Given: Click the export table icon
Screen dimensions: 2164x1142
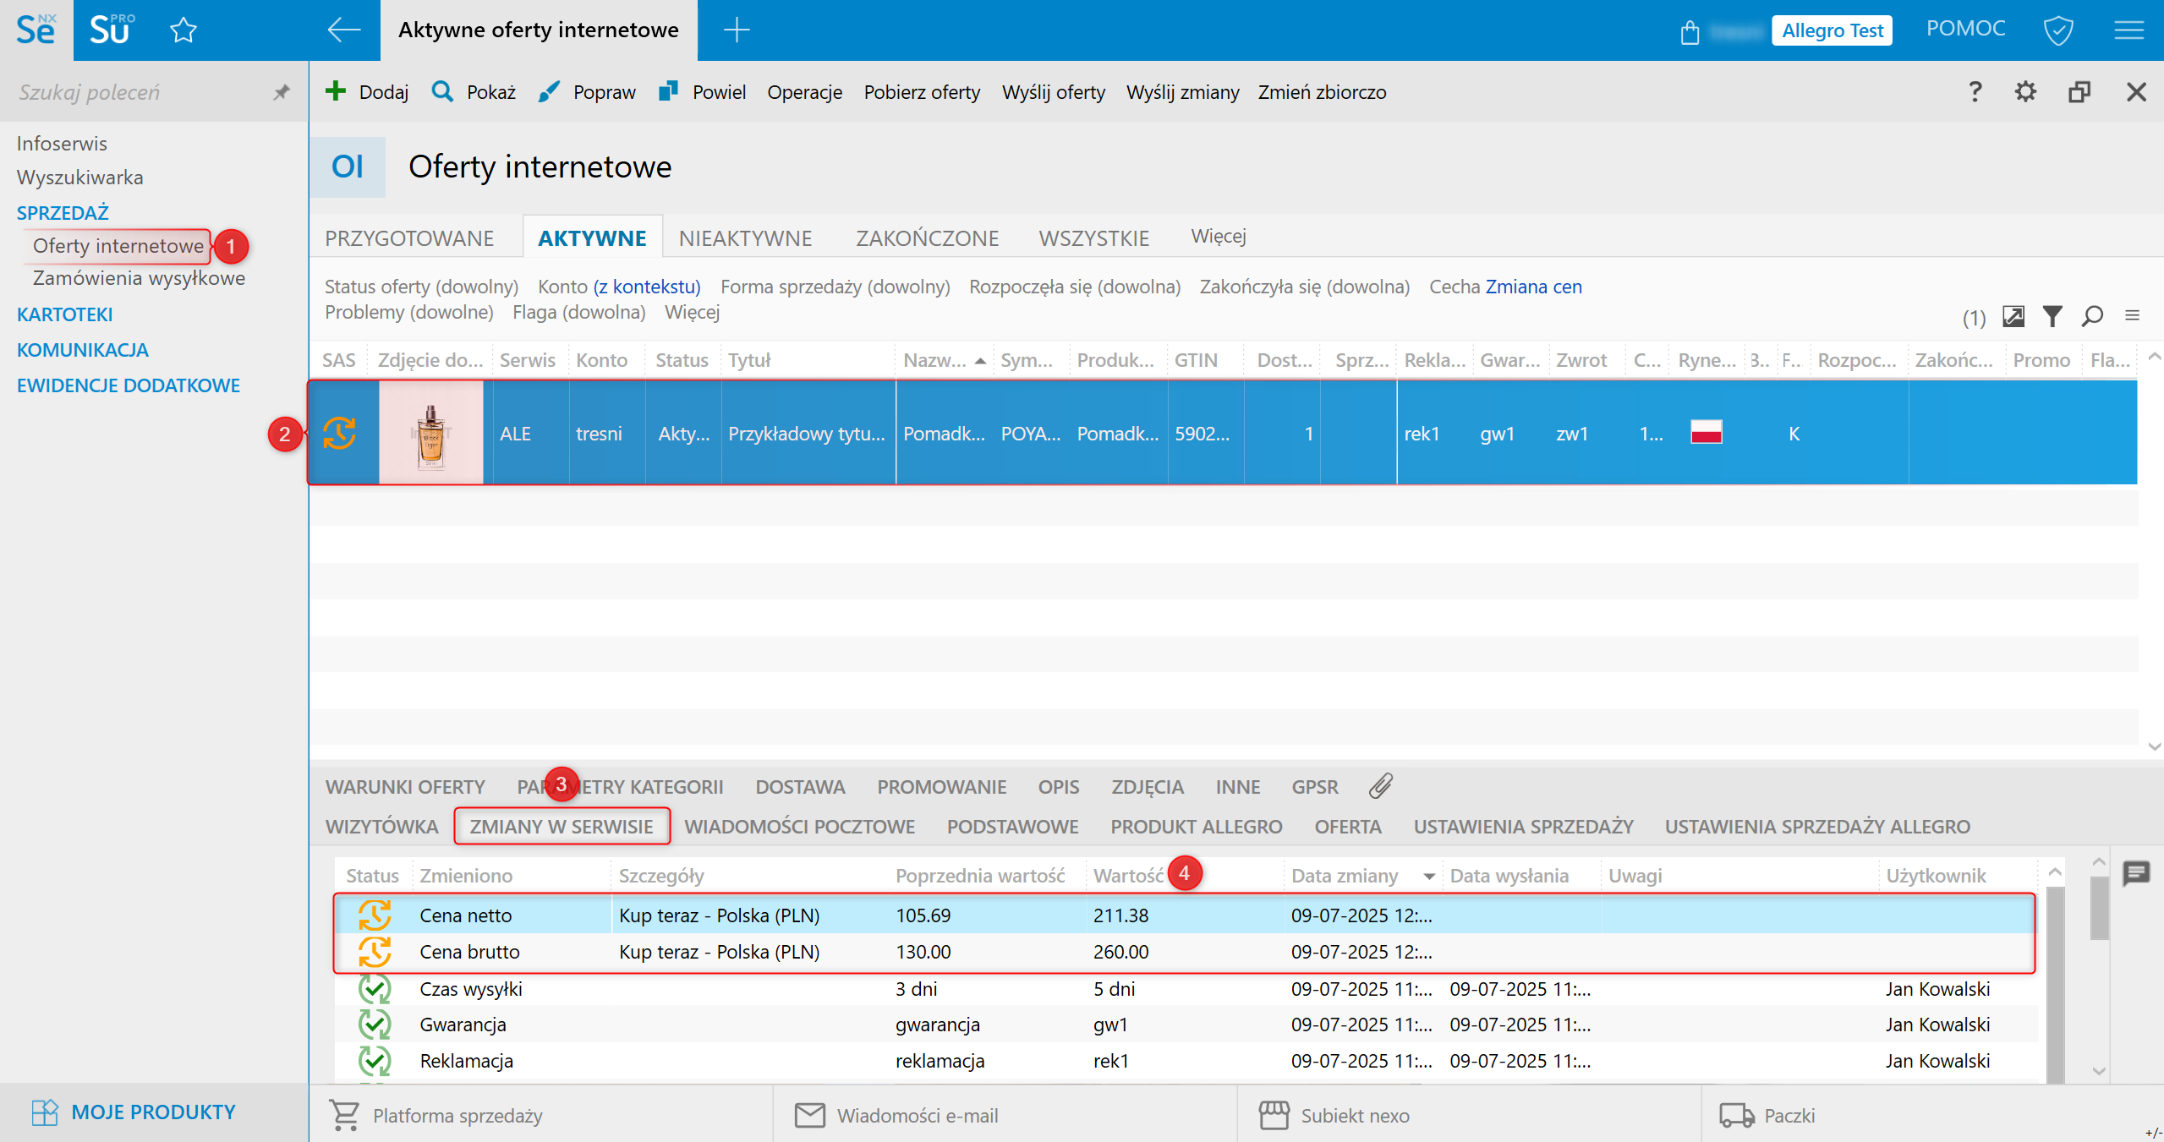Looking at the screenshot, I should [x=2013, y=316].
